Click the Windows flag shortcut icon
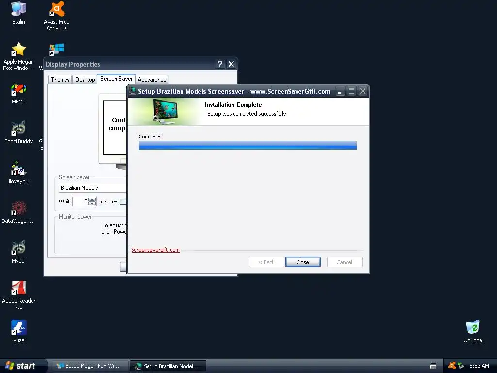The width and height of the screenshot is (497, 373). pos(56,50)
